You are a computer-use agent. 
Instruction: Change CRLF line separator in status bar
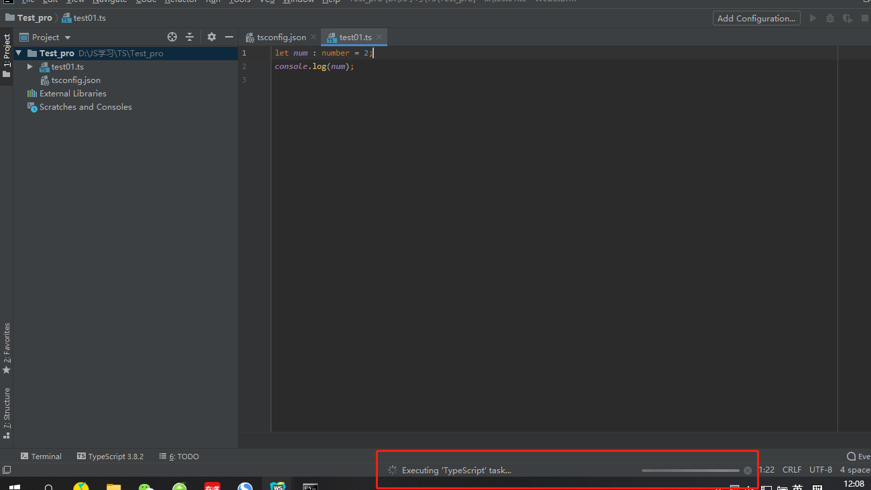[x=792, y=470]
